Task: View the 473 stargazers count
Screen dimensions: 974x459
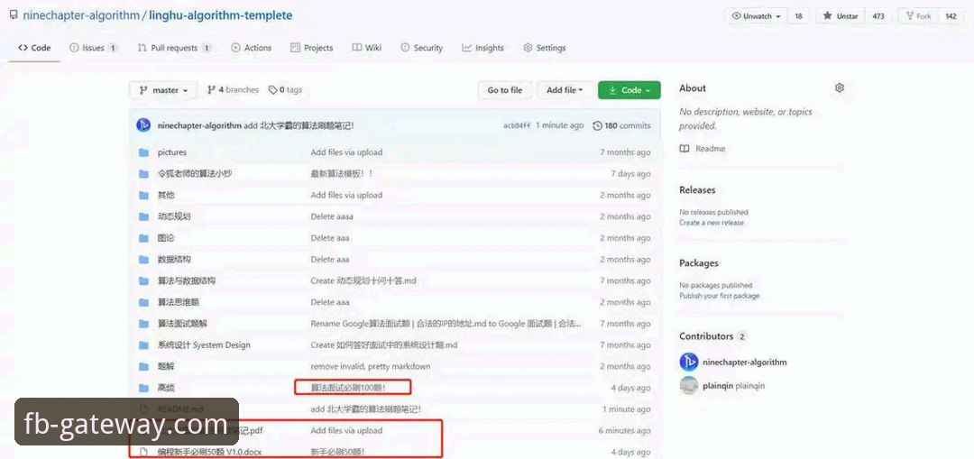Action: pos(878,17)
